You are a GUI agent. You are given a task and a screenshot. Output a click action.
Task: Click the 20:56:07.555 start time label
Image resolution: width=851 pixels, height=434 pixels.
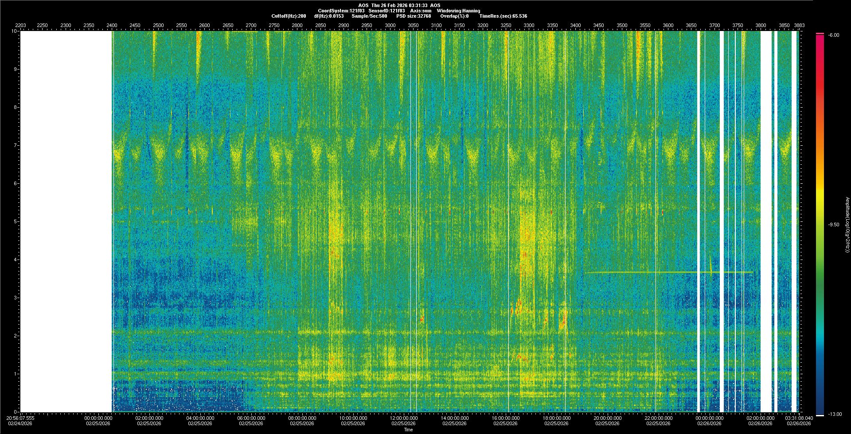click(x=21, y=418)
